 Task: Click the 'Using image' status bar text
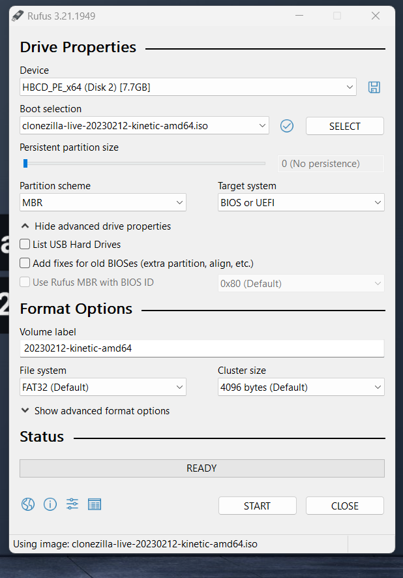(x=135, y=543)
